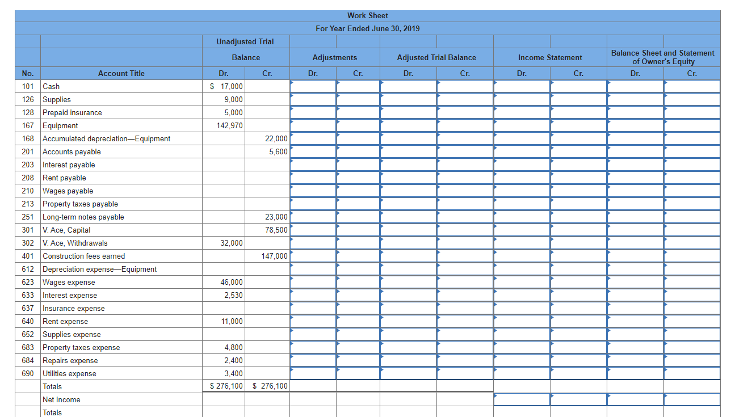Click Interest payable Adjustments Cr. cell
This screenshot has height=417, width=752.
358,165
